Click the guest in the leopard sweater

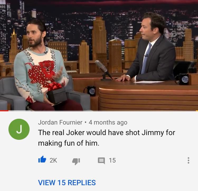click(42, 66)
